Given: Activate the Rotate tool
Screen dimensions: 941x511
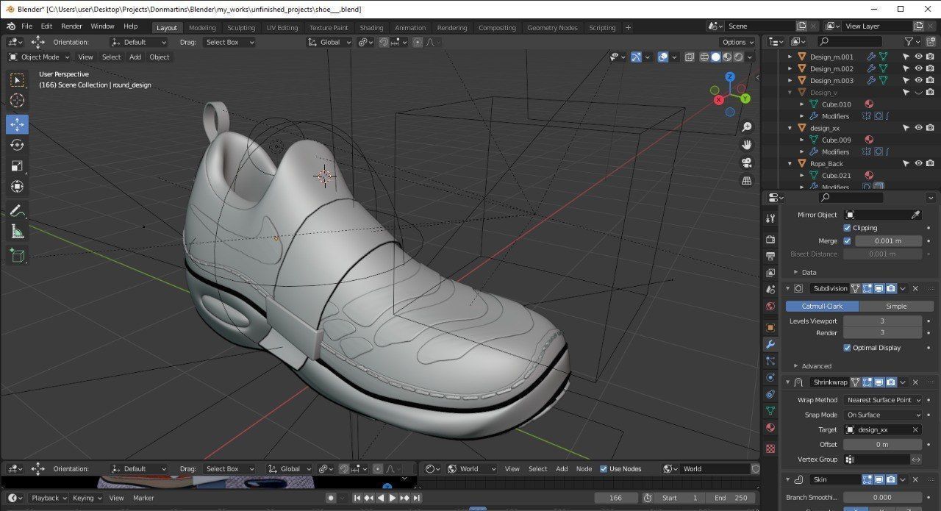Looking at the screenshot, I should (x=17, y=145).
